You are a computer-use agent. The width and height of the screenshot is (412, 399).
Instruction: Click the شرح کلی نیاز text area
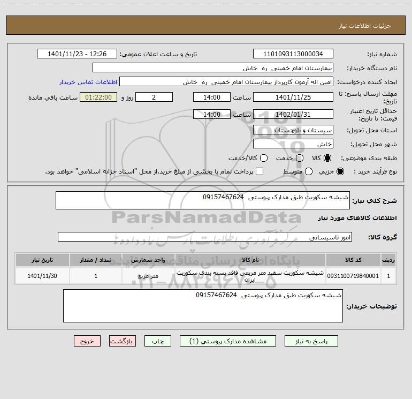(x=203, y=200)
